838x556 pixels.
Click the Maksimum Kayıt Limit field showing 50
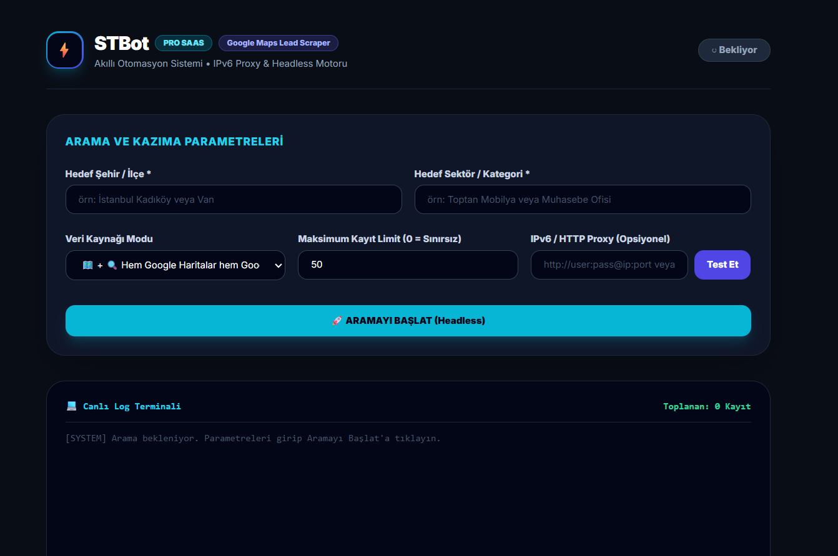click(408, 265)
